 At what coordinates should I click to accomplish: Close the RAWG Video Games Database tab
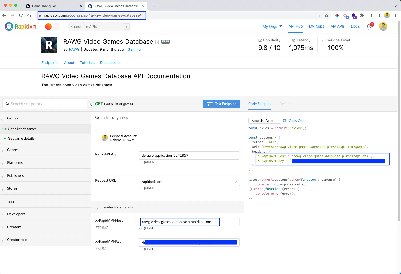143,6
